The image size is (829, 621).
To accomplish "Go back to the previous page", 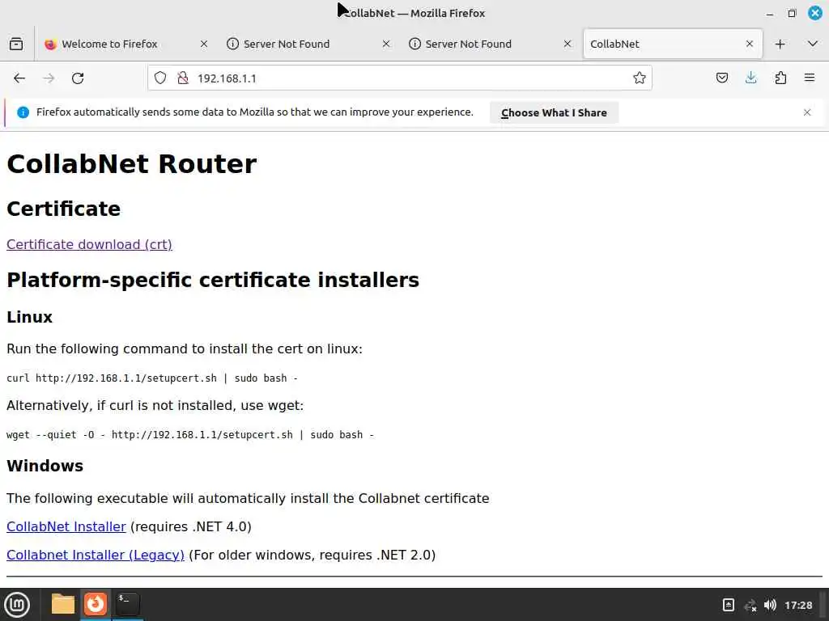I will pyautogui.click(x=19, y=78).
